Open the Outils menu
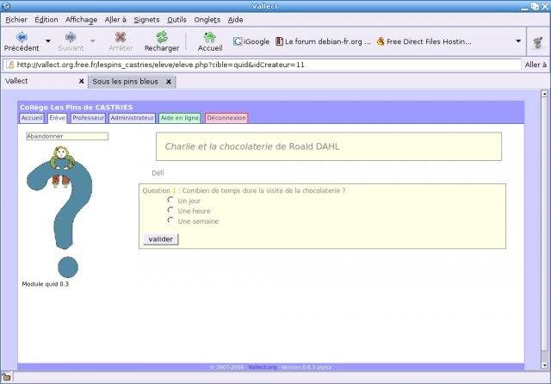This screenshot has width=551, height=384. point(176,20)
